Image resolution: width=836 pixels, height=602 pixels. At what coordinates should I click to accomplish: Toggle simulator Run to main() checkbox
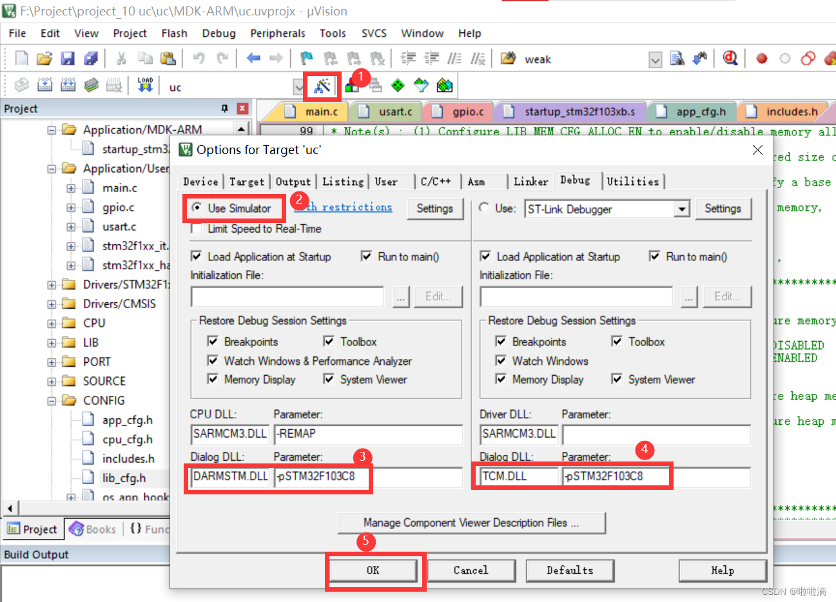pyautogui.click(x=367, y=257)
